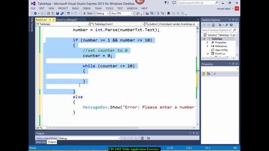
Task: Pin the Form1.cs tab
Action: point(50,20)
